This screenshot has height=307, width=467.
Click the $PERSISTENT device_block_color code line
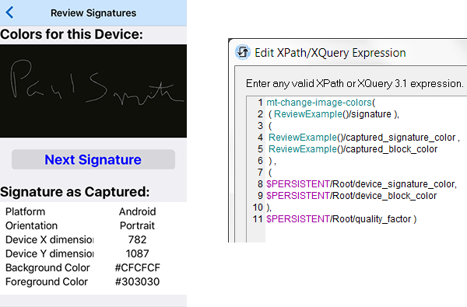[x=352, y=195]
